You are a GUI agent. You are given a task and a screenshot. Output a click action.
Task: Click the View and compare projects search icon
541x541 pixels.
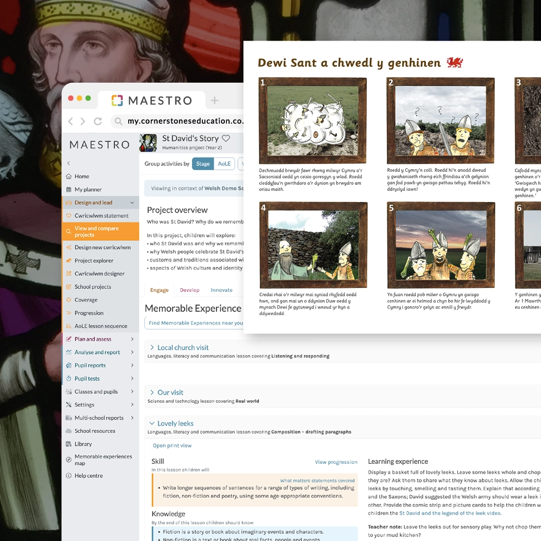tap(69, 231)
